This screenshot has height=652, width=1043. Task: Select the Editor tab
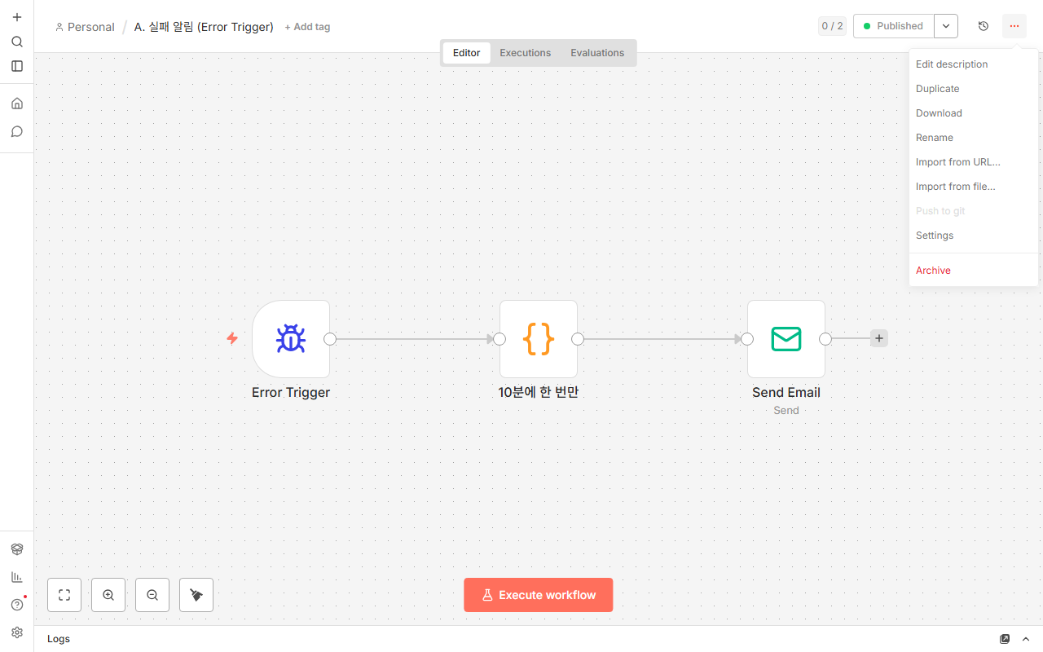pos(467,53)
